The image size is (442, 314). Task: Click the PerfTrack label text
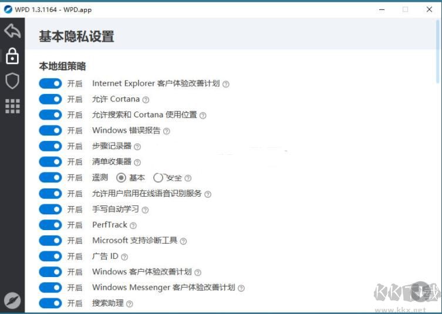click(x=110, y=225)
